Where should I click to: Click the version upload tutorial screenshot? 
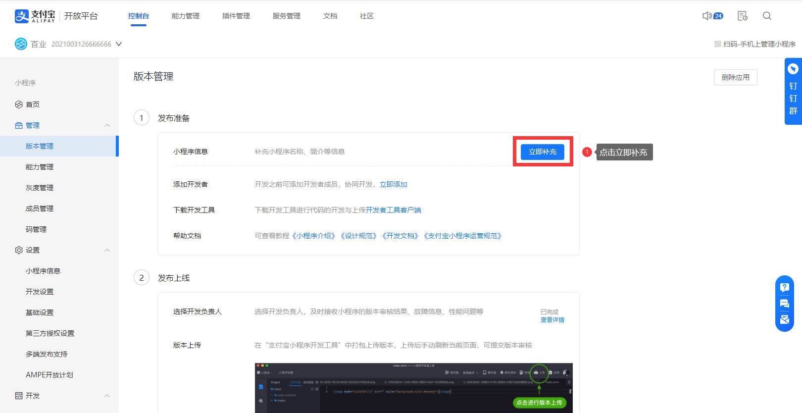(x=413, y=388)
